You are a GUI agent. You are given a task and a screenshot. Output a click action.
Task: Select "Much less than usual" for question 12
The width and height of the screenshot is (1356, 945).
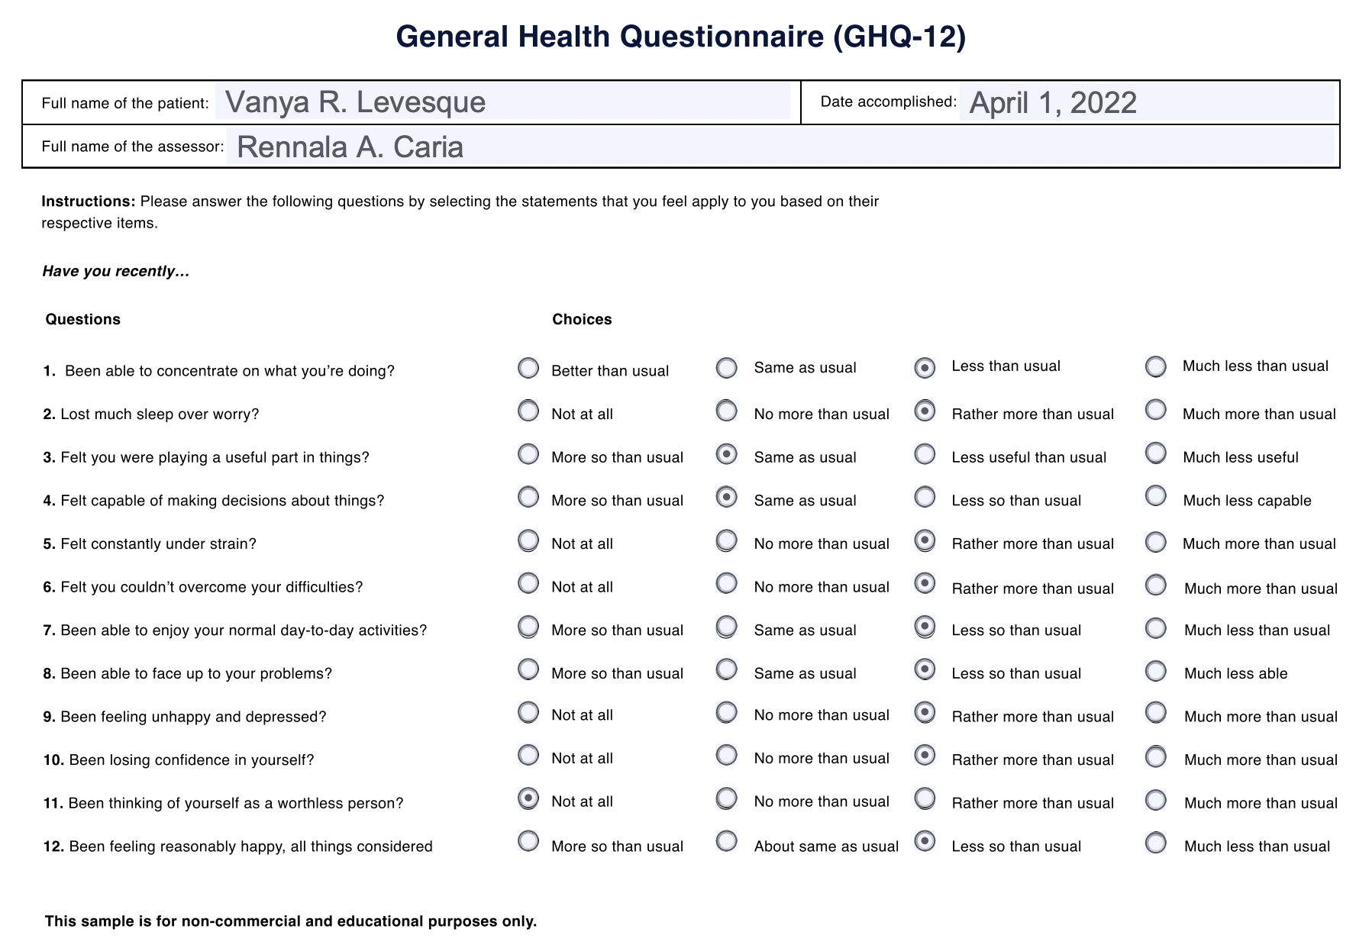click(1155, 843)
